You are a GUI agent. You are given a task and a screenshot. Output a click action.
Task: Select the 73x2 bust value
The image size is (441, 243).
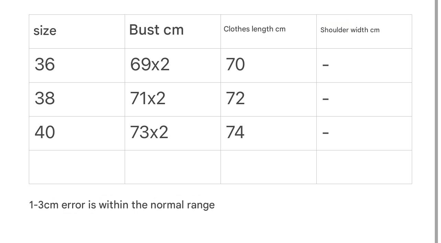149,132
